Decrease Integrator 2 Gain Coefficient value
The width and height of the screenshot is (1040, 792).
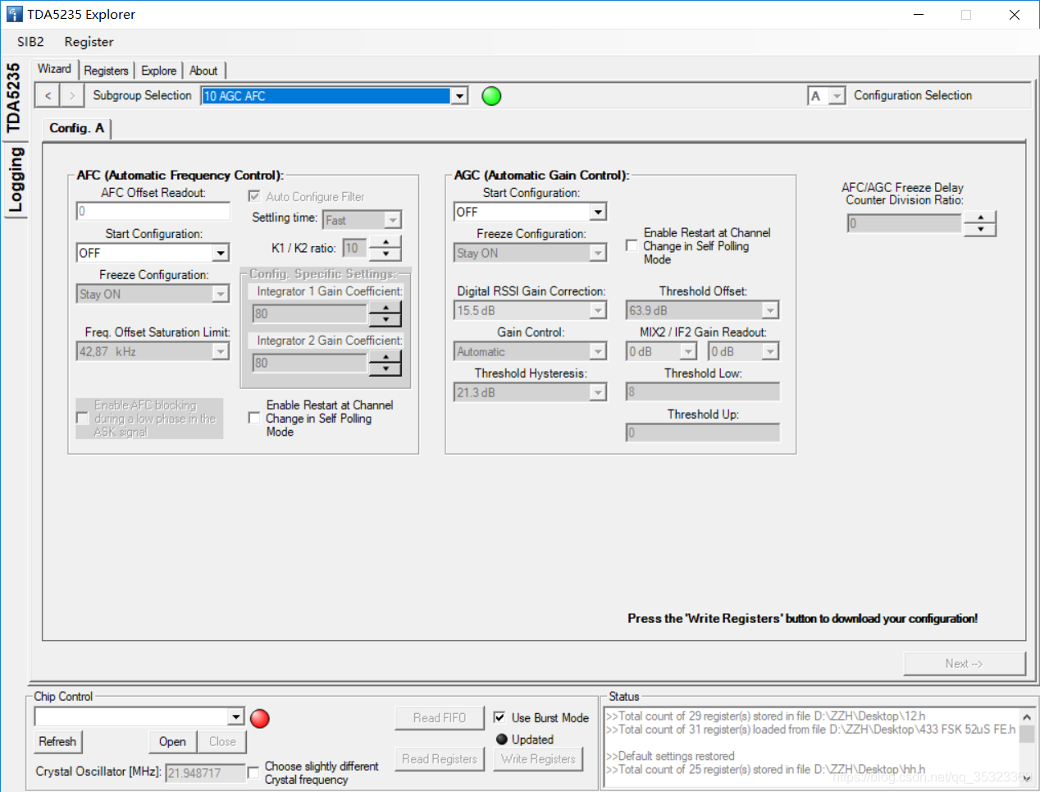tap(385, 369)
